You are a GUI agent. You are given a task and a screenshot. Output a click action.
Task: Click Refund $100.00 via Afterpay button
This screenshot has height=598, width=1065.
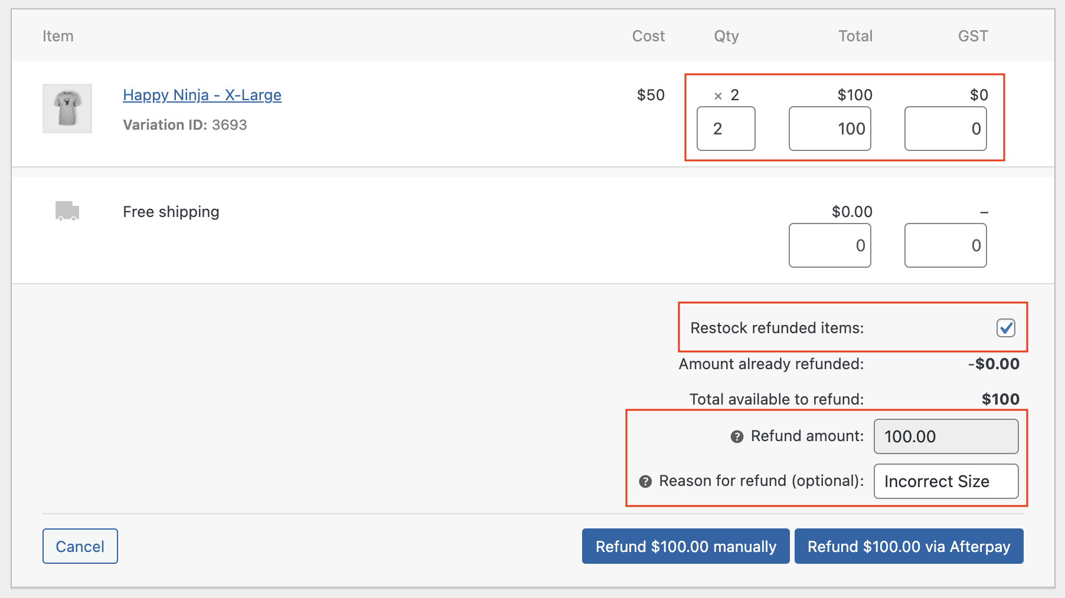909,546
